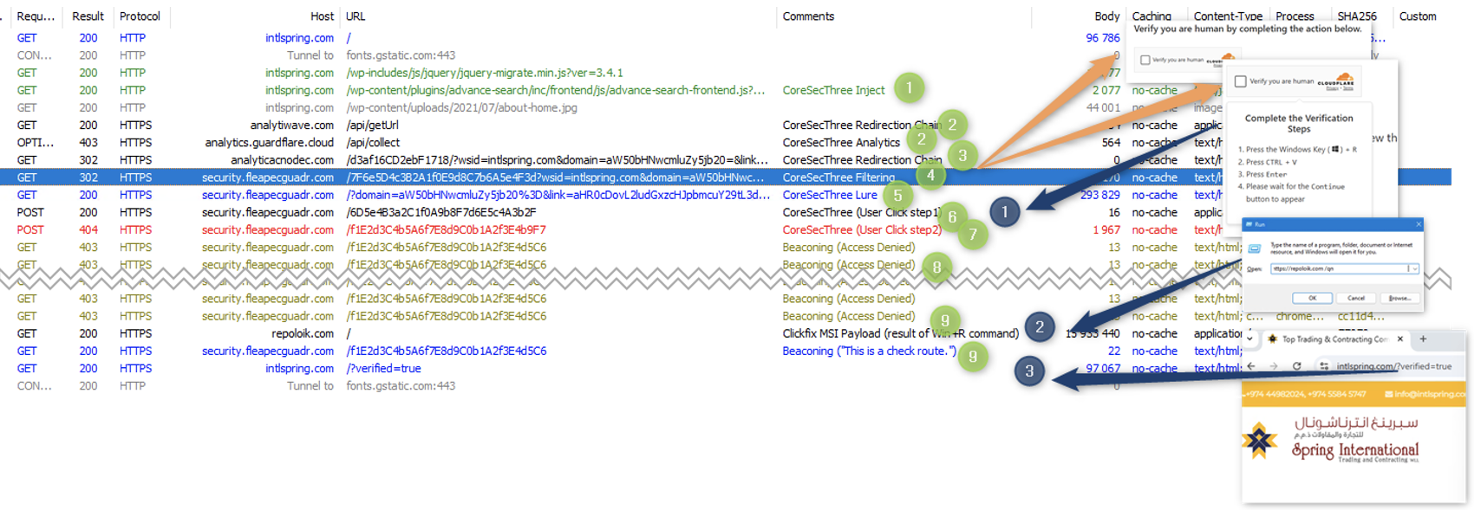The width and height of the screenshot is (1481, 516).
Task: Check the small 'Verify you are human' checkbox
Action: [1145, 61]
